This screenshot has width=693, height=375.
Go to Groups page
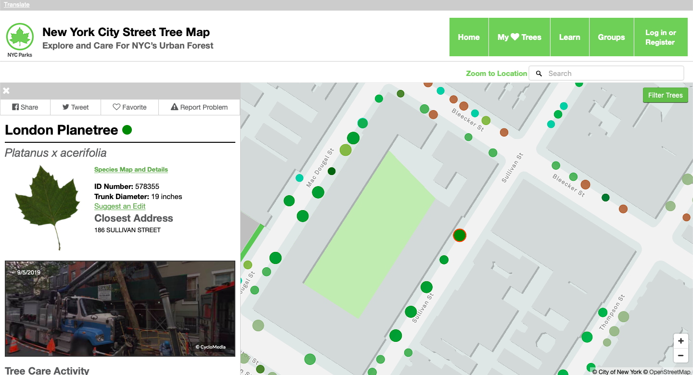(612, 37)
